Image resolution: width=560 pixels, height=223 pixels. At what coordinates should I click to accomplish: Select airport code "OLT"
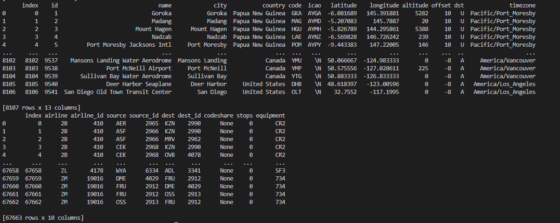click(x=296, y=92)
